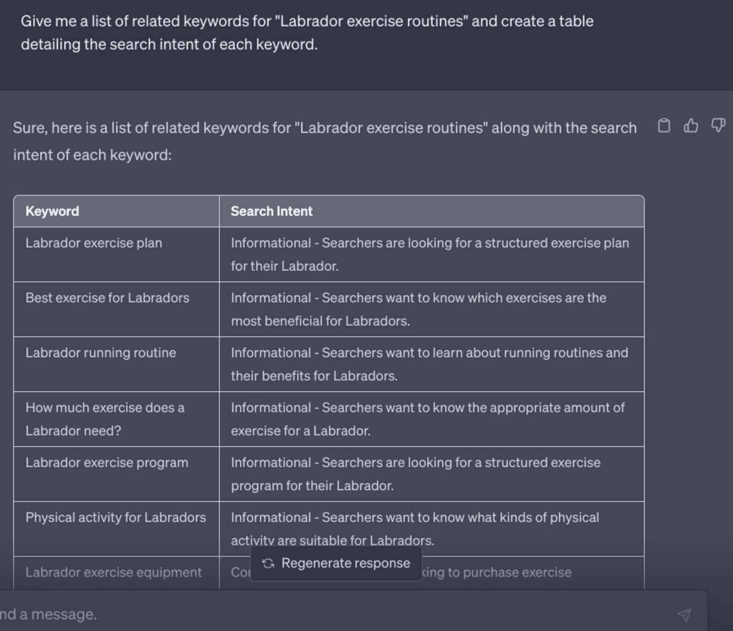
Task: Click the "Labrador exercise equipment" cell
Action: [x=114, y=572]
